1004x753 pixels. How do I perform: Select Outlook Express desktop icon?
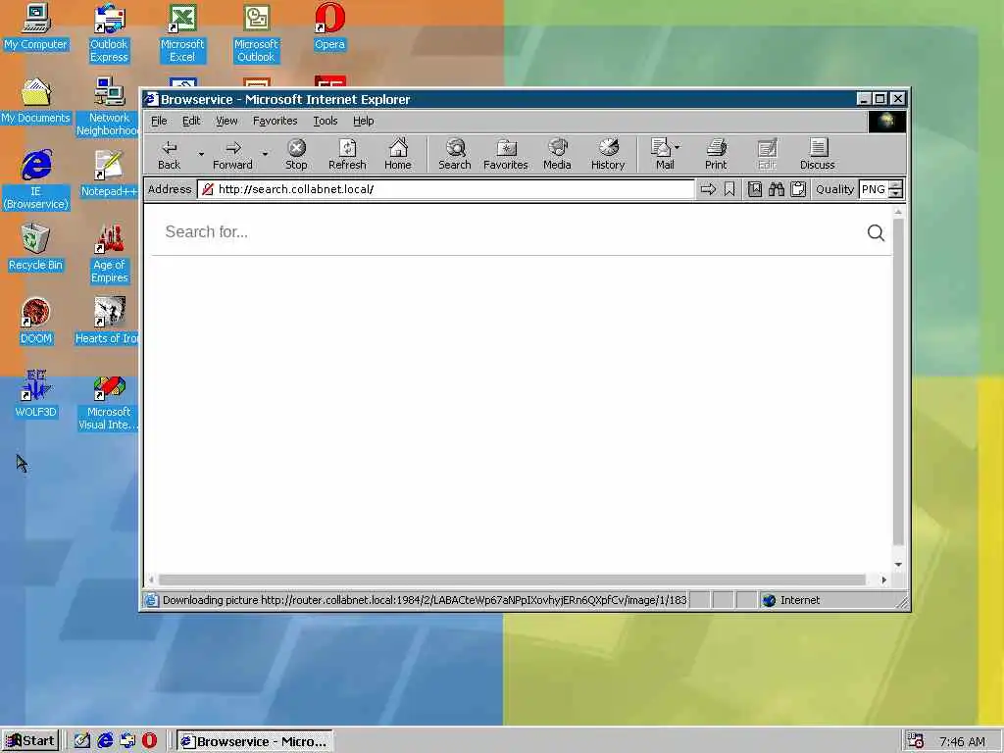(109, 33)
